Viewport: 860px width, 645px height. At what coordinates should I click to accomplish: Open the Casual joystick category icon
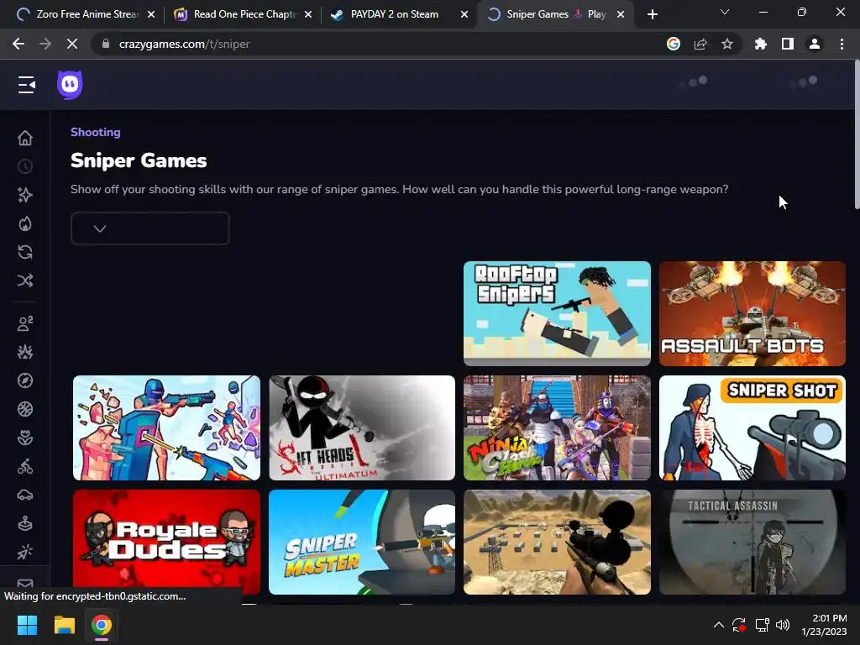point(24,523)
